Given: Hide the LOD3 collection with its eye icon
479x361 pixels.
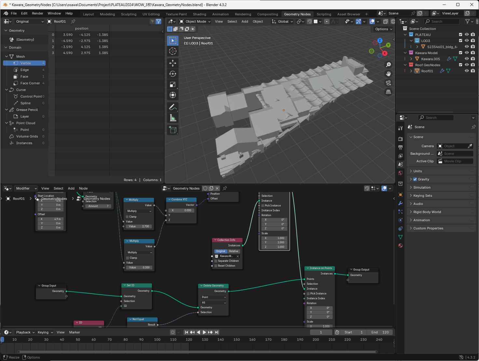Looking at the screenshot, I should pyautogui.click(x=467, y=41).
